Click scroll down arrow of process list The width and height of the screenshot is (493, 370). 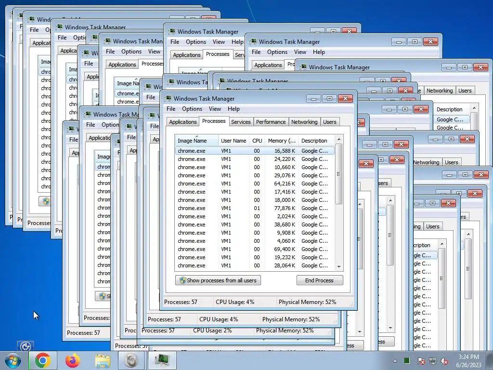point(339,266)
